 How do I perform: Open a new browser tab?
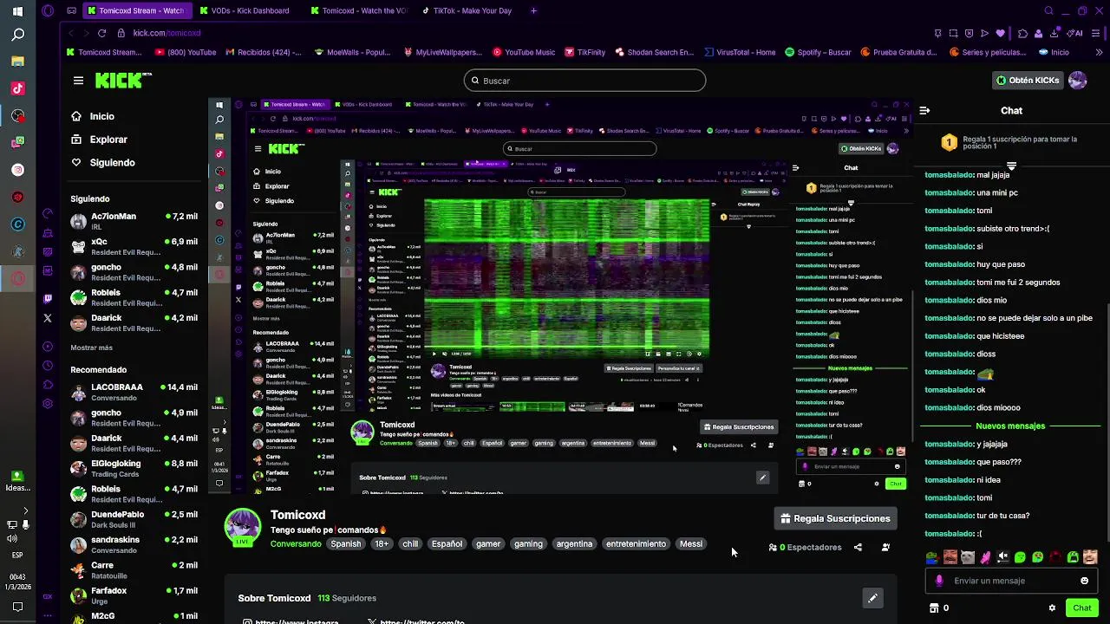pyautogui.click(x=533, y=11)
